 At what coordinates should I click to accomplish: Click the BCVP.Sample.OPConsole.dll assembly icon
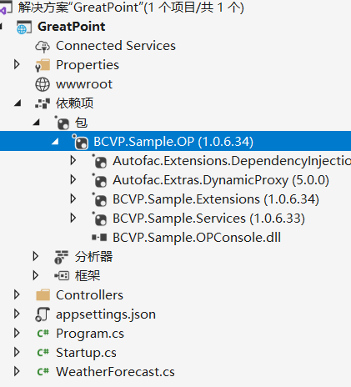pos(99,238)
